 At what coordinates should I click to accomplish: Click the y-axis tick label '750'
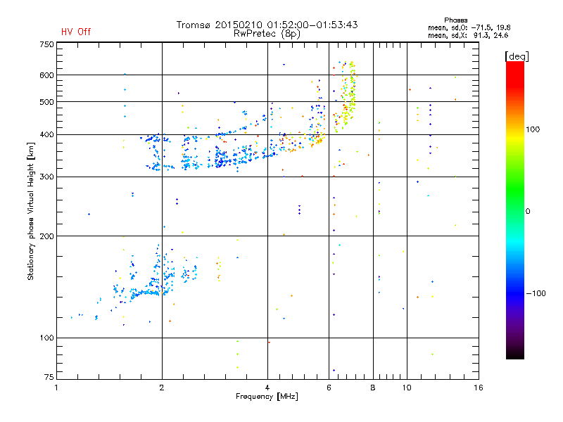(46, 44)
